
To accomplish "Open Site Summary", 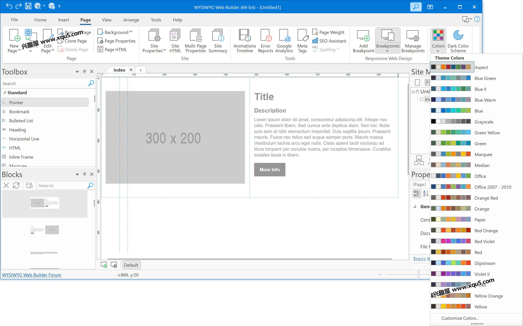I will [218, 41].
